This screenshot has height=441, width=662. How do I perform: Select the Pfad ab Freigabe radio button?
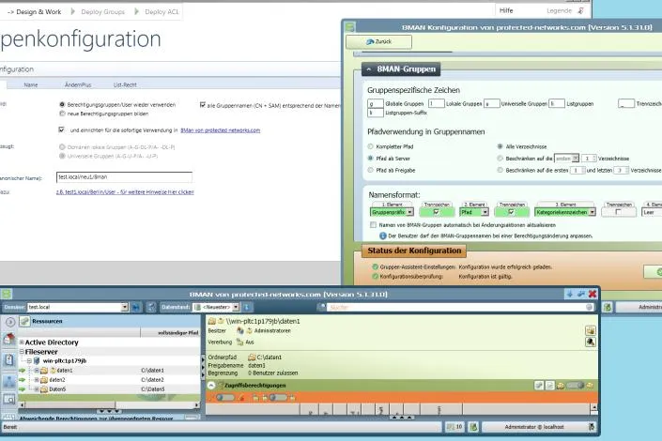(x=370, y=170)
